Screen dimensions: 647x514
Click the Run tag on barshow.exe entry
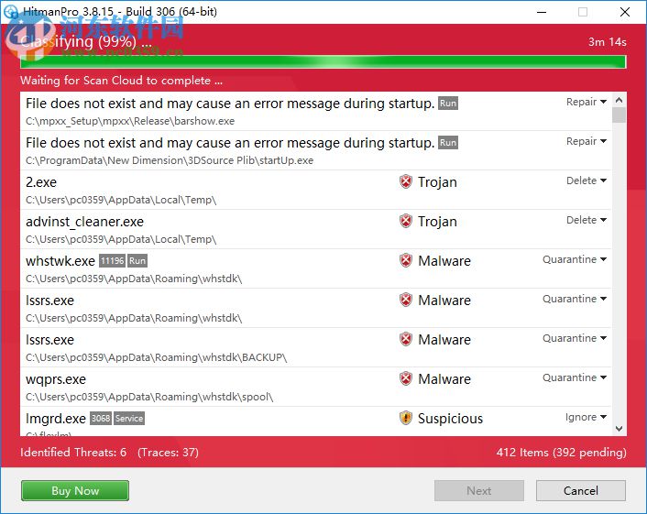(x=448, y=104)
